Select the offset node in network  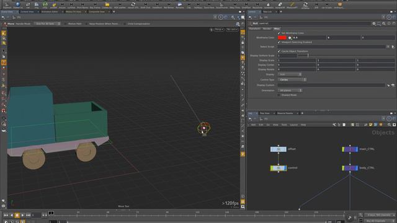pyautogui.click(x=279, y=149)
